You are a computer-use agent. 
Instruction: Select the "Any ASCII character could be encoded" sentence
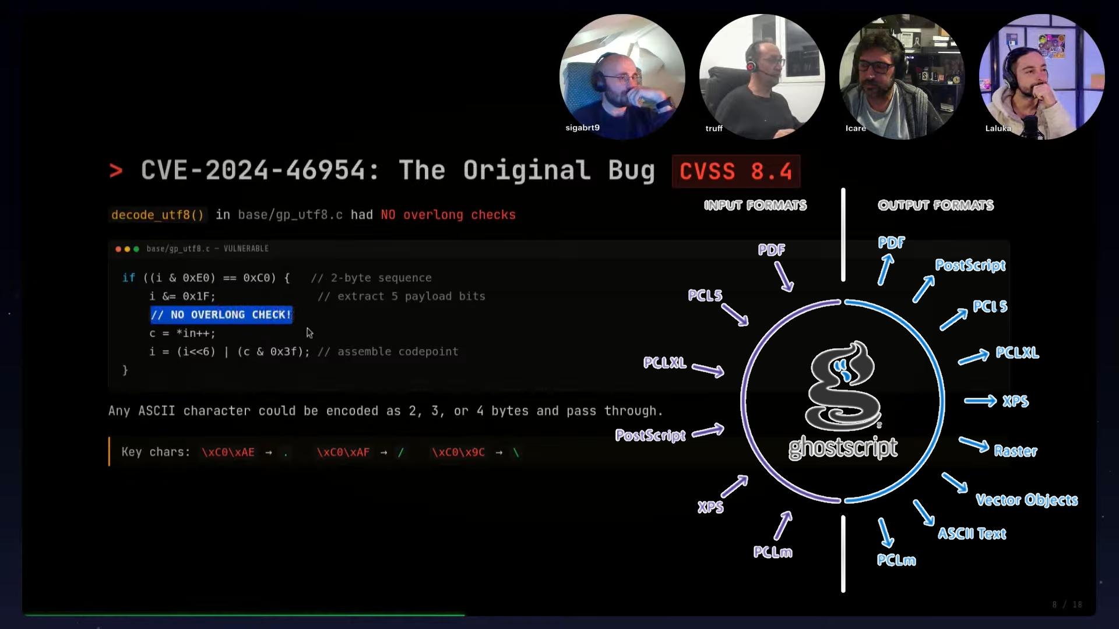click(x=386, y=411)
